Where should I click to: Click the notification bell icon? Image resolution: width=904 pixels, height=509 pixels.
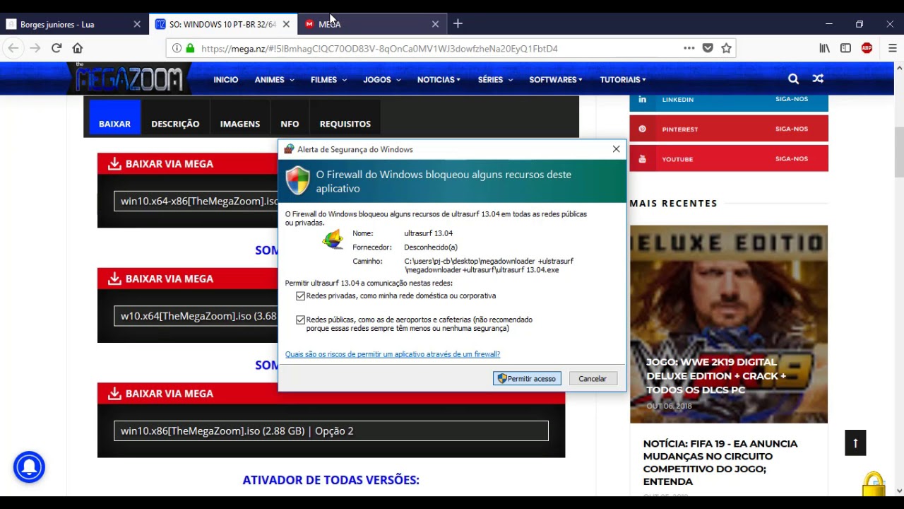point(29,467)
